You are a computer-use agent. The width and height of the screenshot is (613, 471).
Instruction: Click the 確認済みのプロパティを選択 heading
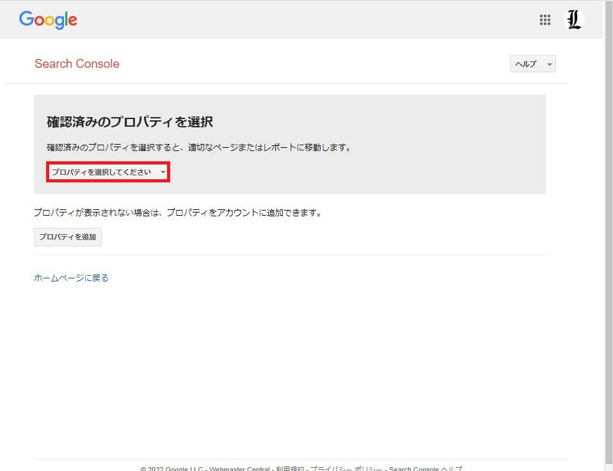click(x=130, y=122)
